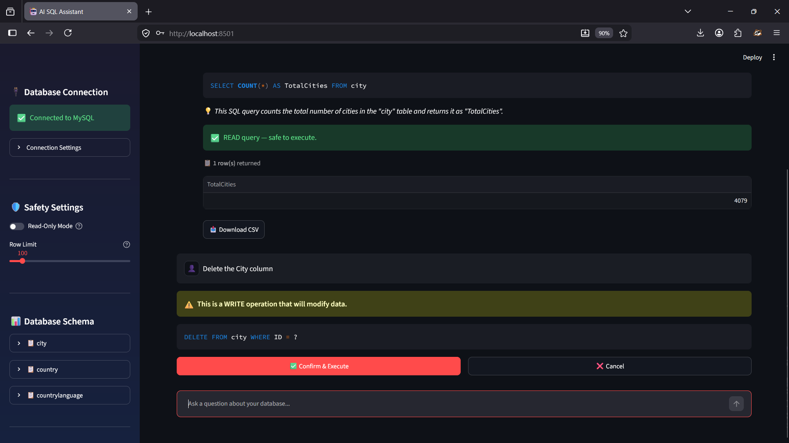Image resolution: width=789 pixels, height=443 pixels.
Task: Reset the 90% zoom level badge
Action: [604, 33]
